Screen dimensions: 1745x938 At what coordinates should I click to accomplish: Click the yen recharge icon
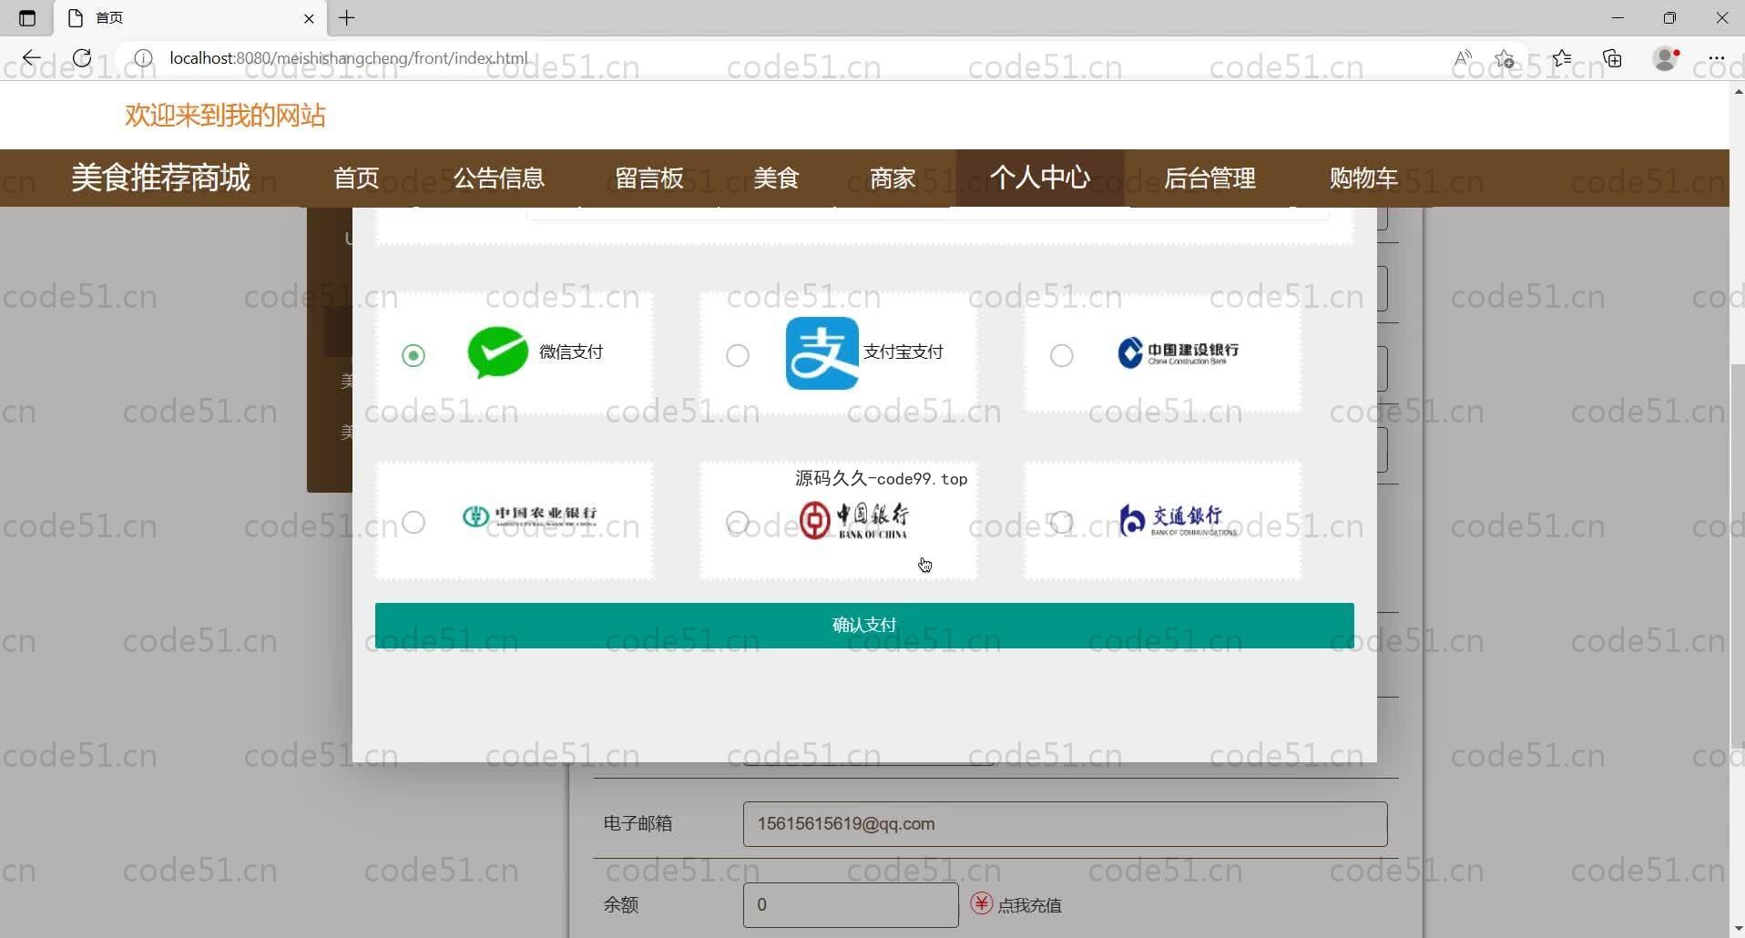981,903
